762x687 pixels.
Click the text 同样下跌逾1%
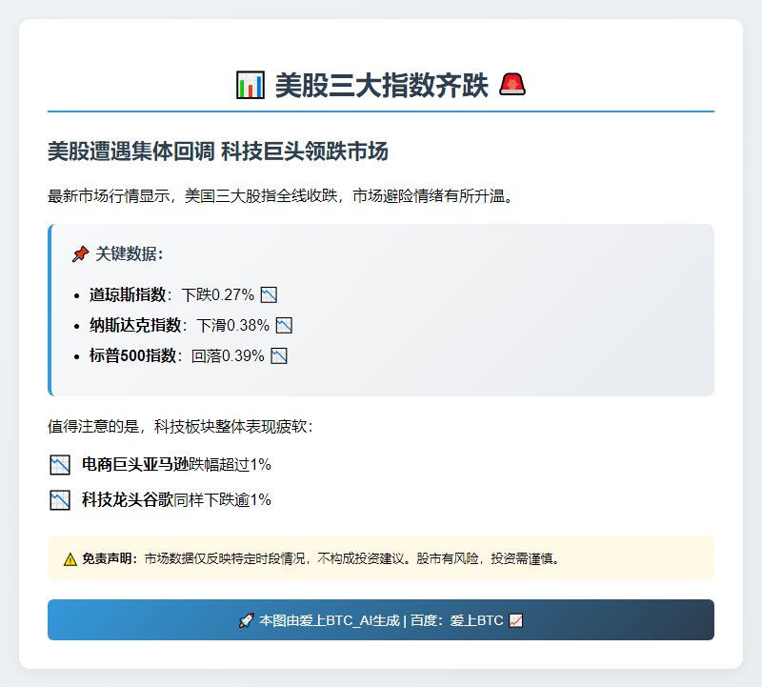coord(223,499)
